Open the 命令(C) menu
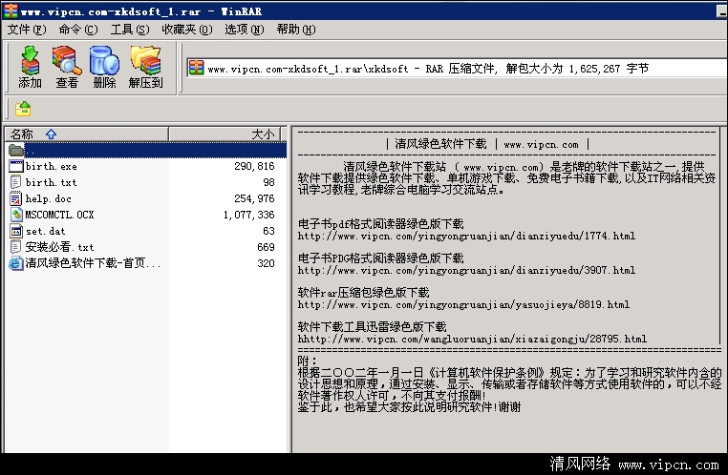This screenshot has width=728, height=475. [x=78, y=30]
